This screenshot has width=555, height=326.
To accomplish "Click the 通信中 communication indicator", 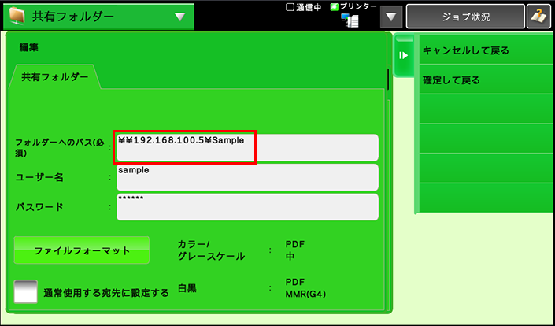I will pos(290,7).
